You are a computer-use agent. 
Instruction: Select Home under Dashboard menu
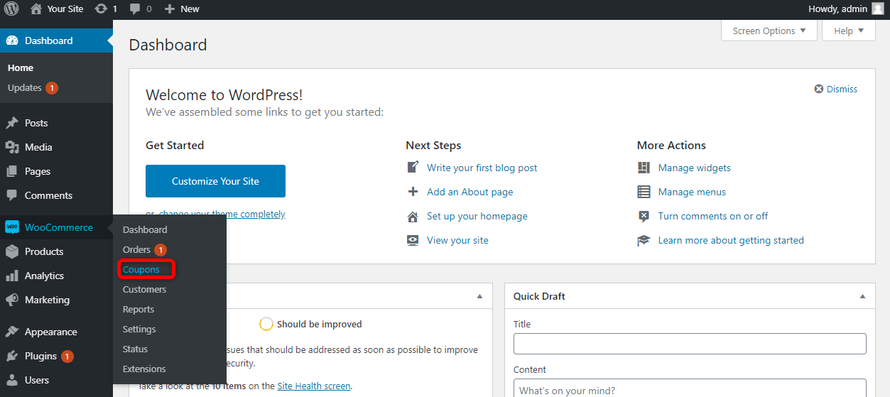point(21,68)
